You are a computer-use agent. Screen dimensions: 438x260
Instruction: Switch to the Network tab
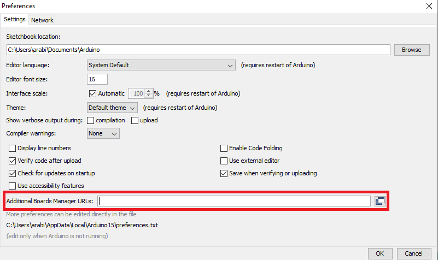42,20
